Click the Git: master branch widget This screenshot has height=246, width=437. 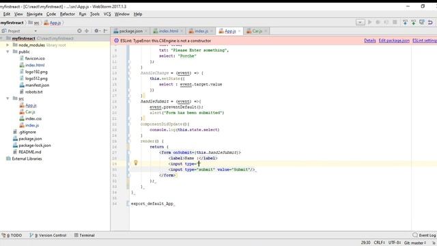tap(415, 243)
